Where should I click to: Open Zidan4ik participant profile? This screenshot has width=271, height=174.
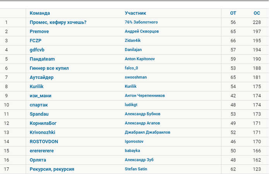coord(132,40)
